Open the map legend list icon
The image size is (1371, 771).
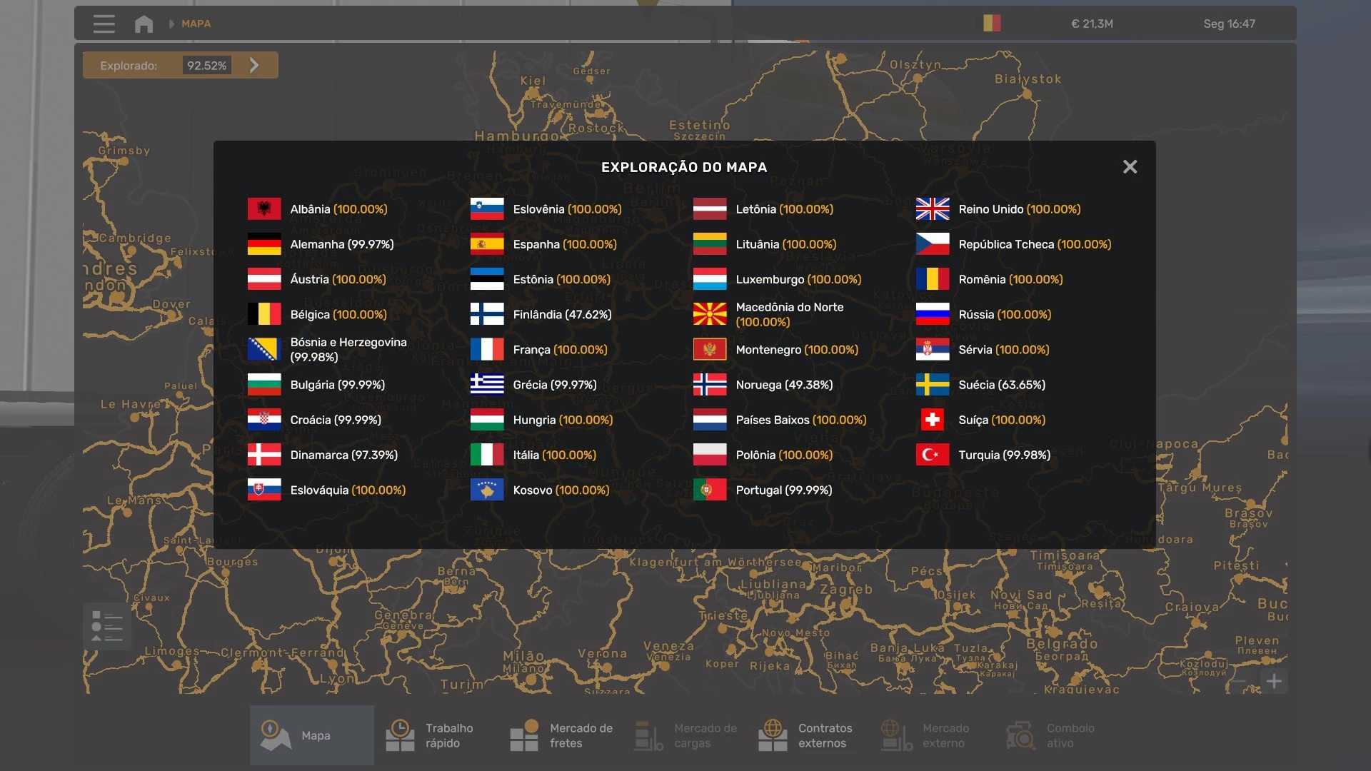coord(107,627)
